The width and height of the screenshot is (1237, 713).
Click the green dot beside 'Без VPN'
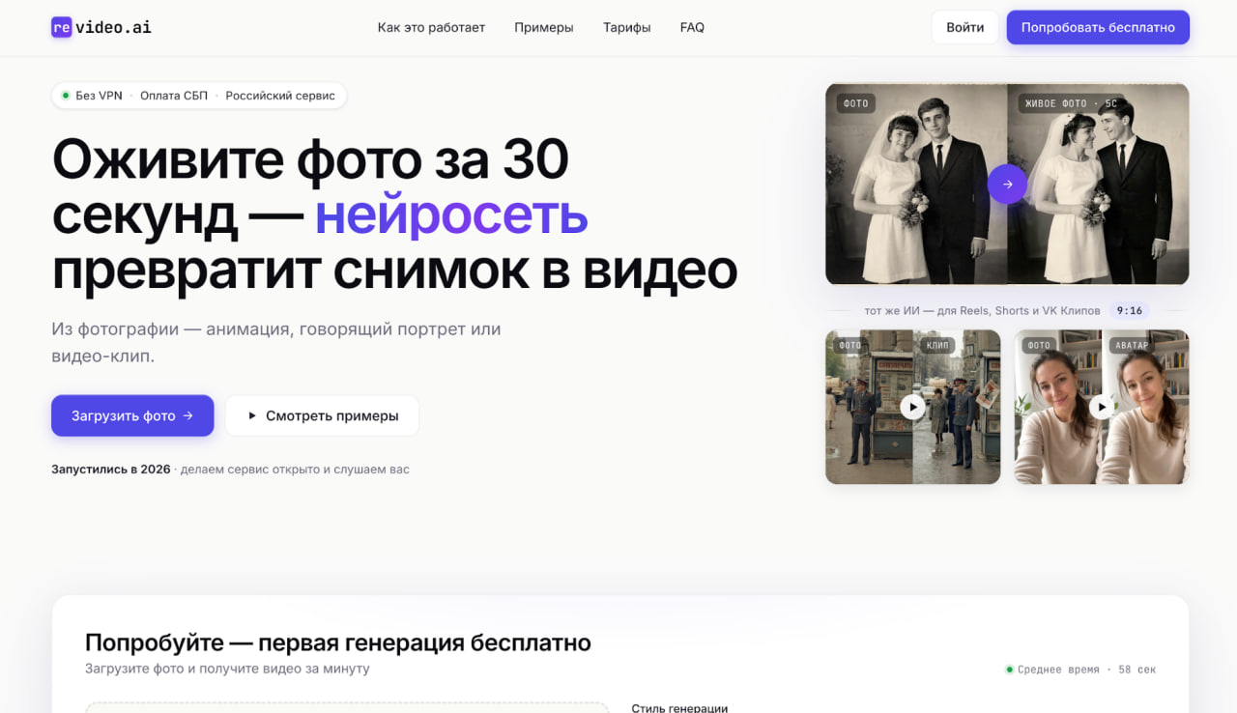click(66, 96)
